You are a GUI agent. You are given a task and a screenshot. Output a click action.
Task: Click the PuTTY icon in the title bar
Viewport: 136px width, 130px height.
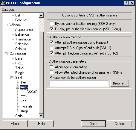pos(3,3)
